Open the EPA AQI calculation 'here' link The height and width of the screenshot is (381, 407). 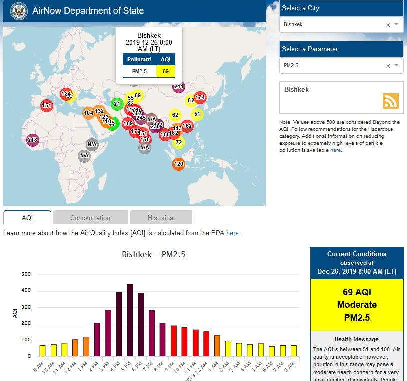click(233, 233)
